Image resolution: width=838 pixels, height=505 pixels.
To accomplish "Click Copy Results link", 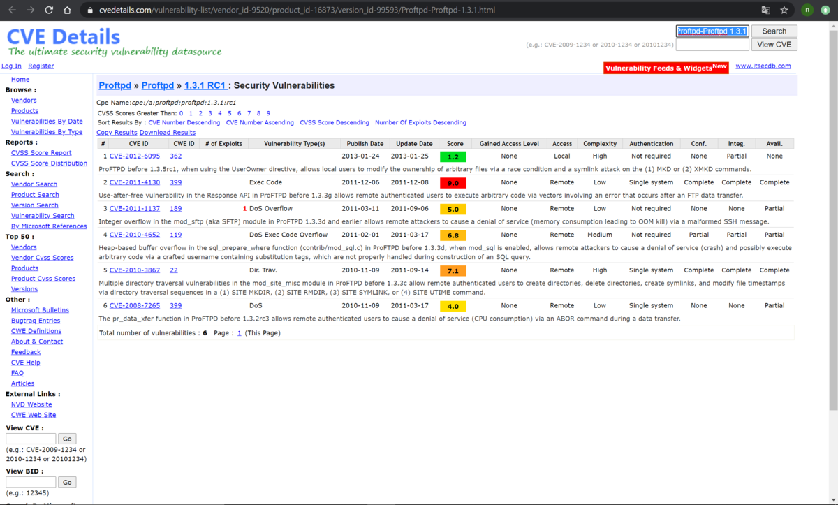I will click(x=117, y=133).
